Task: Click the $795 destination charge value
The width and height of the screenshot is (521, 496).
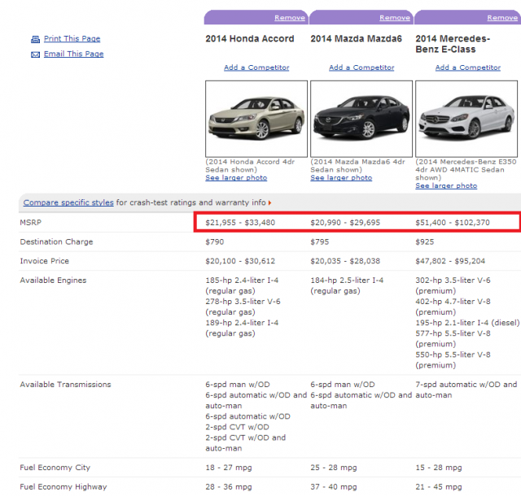Action: (320, 241)
